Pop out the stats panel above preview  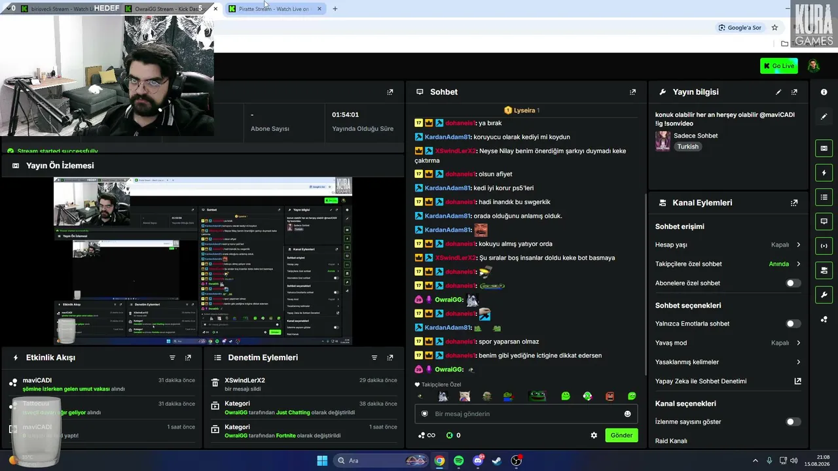click(390, 92)
